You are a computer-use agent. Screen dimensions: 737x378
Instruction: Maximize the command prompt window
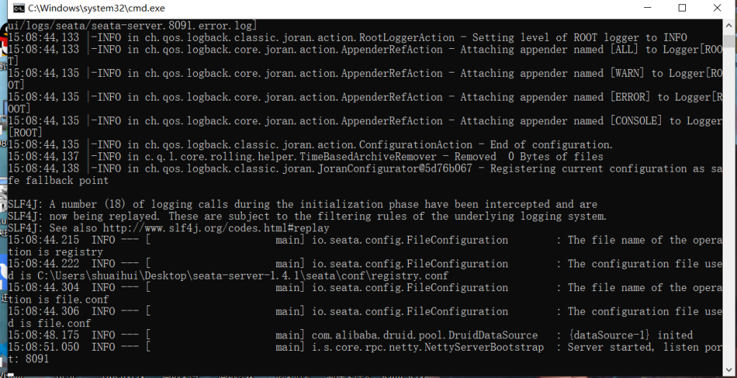(682, 8)
